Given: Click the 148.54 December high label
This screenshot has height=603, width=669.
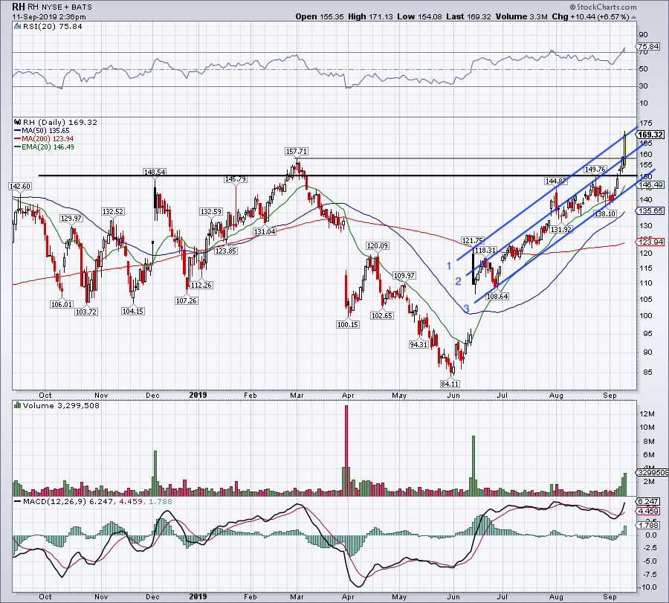Looking at the screenshot, I should (x=155, y=172).
